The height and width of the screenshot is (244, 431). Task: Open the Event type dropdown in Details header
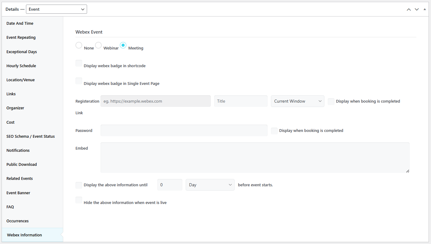[56, 9]
